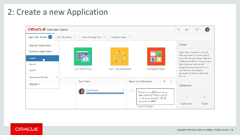Click the Dashboard panel heading
This screenshot has width=240, height=135.
click(x=185, y=85)
